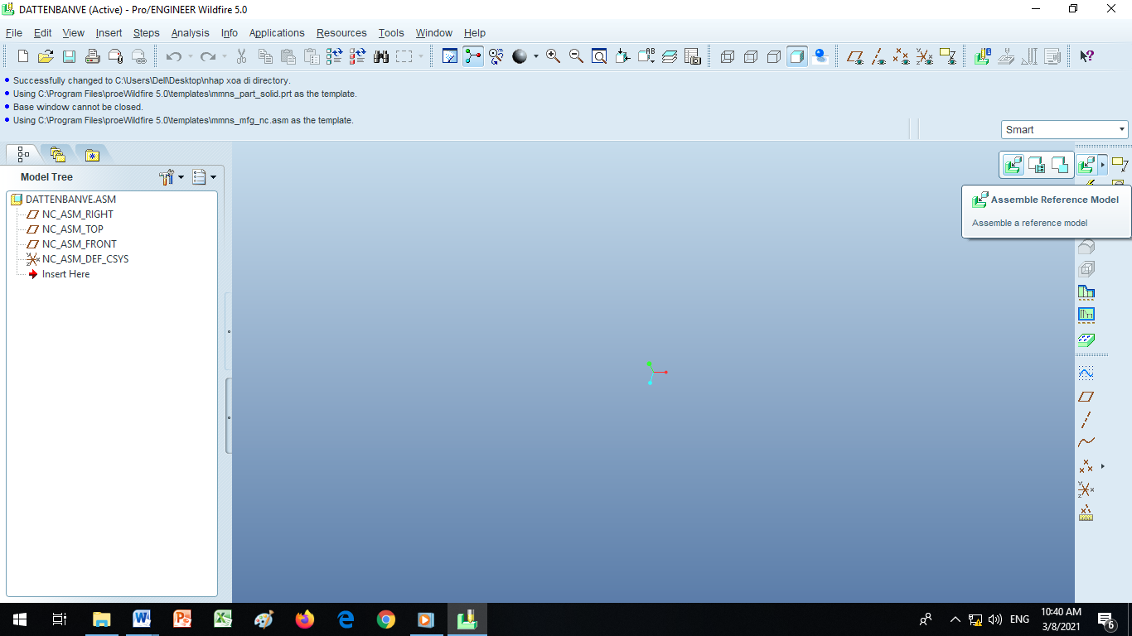The image size is (1132, 636).
Task: Toggle Shading display mode
Action: coord(797,56)
